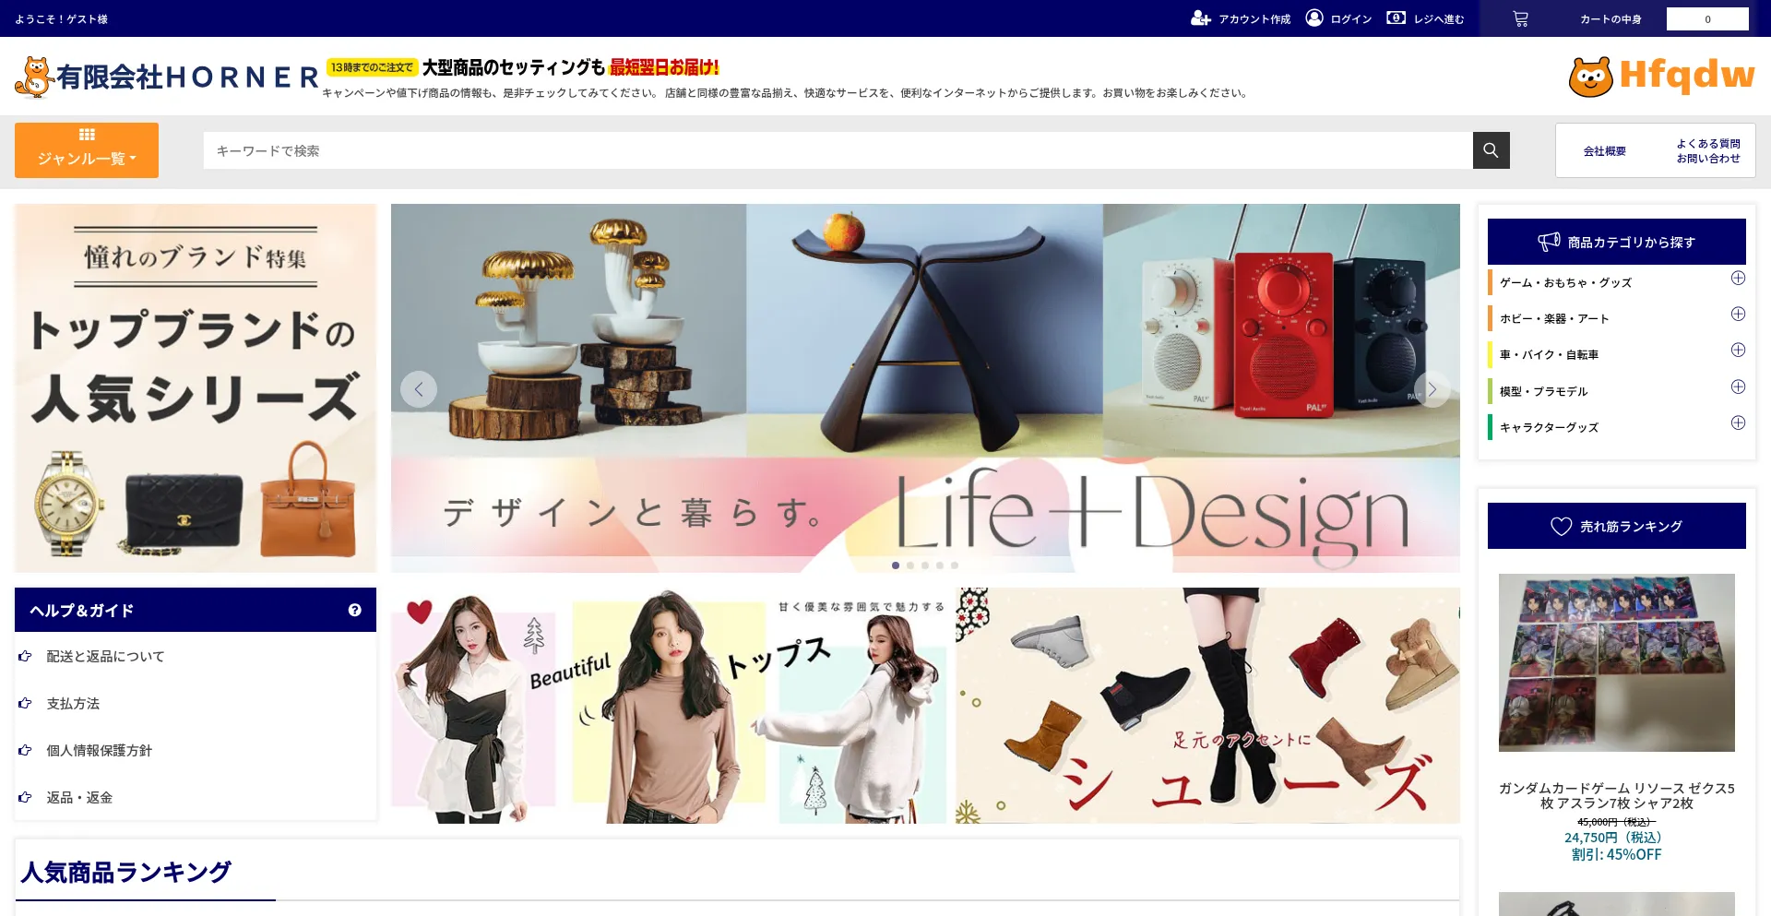Advance to the next carousel slide
Screen dimensions: 1771x916
pyautogui.click(x=1432, y=389)
